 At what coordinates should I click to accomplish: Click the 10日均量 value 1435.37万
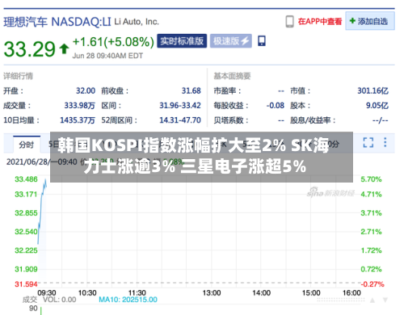point(78,120)
